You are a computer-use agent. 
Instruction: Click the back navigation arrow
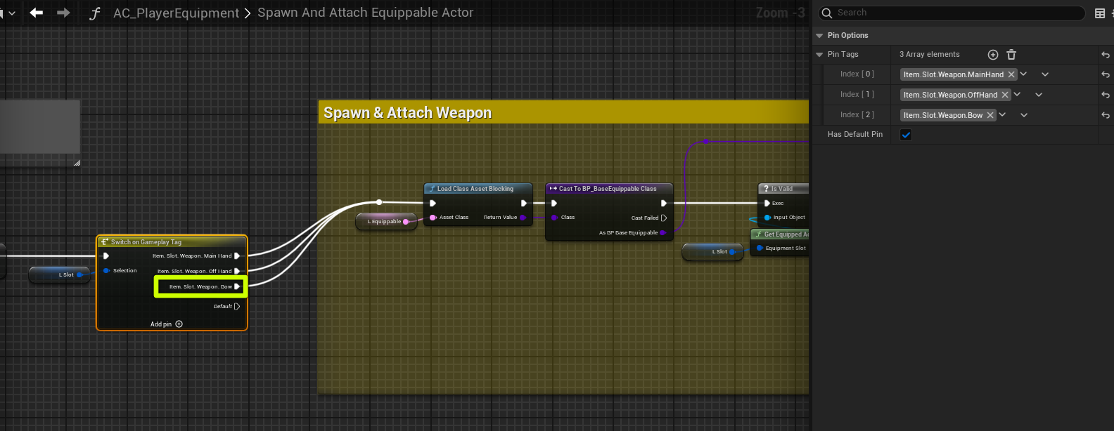pos(37,13)
